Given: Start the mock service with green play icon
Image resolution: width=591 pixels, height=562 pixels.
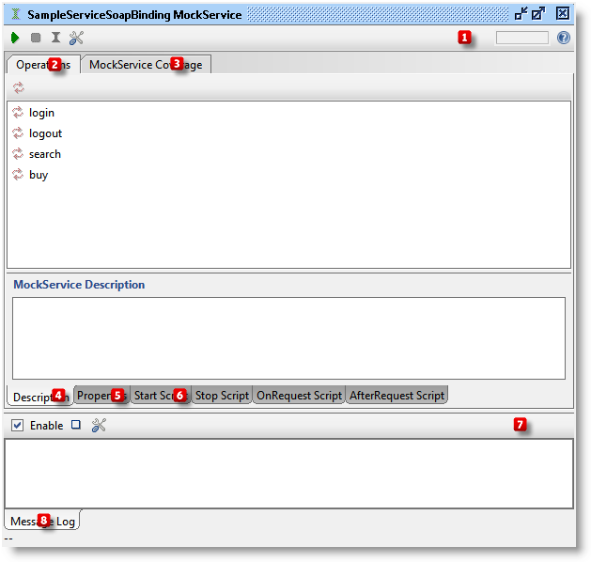Looking at the screenshot, I should (15, 38).
